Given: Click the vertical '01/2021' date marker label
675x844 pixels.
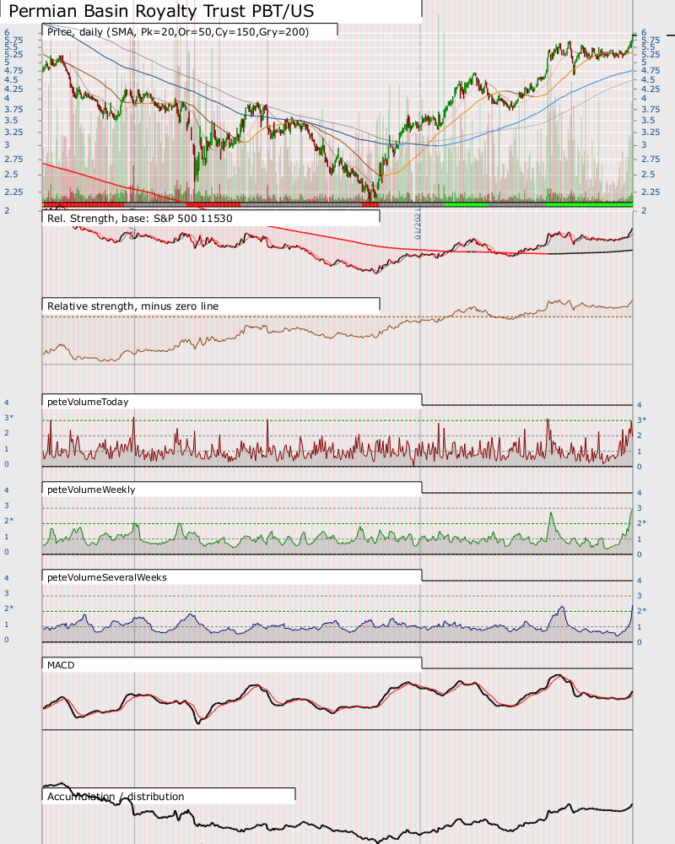Looking at the screenshot, I should [x=418, y=226].
